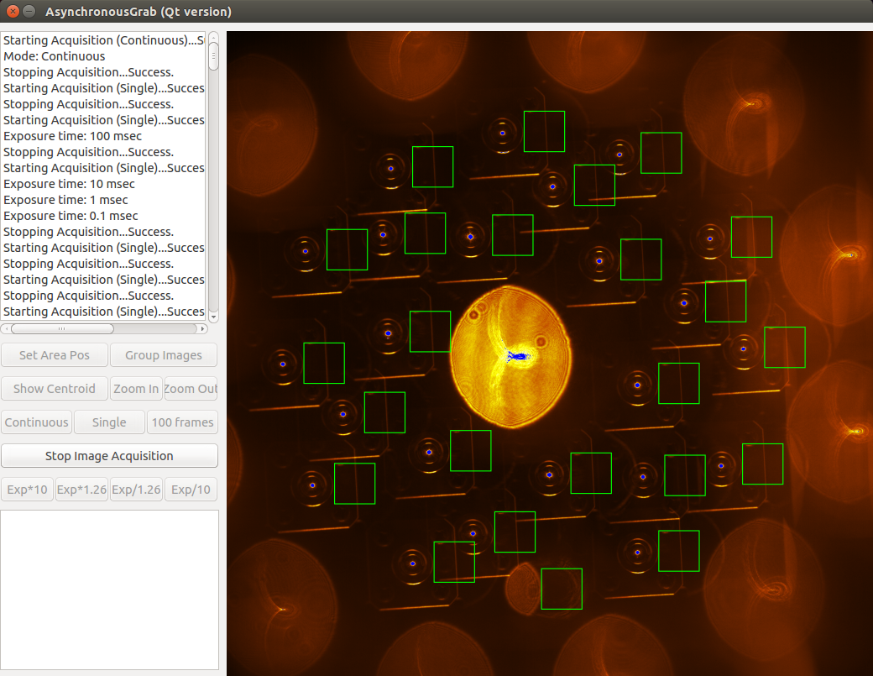Click the log scroll-down arrow
Screen dimensions: 873x676
[x=213, y=317]
